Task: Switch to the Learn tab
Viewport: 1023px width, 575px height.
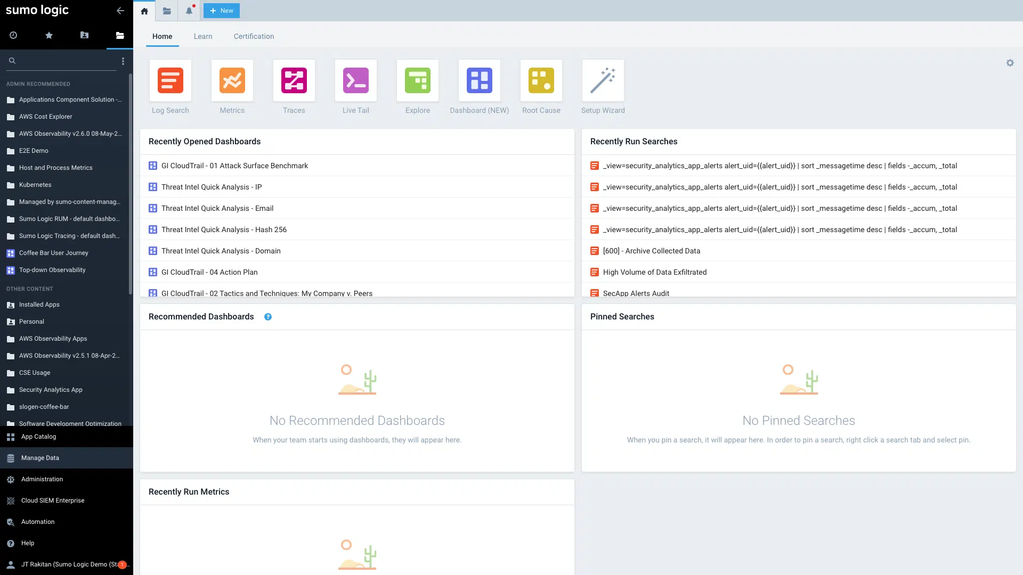Action: coord(202,36)
